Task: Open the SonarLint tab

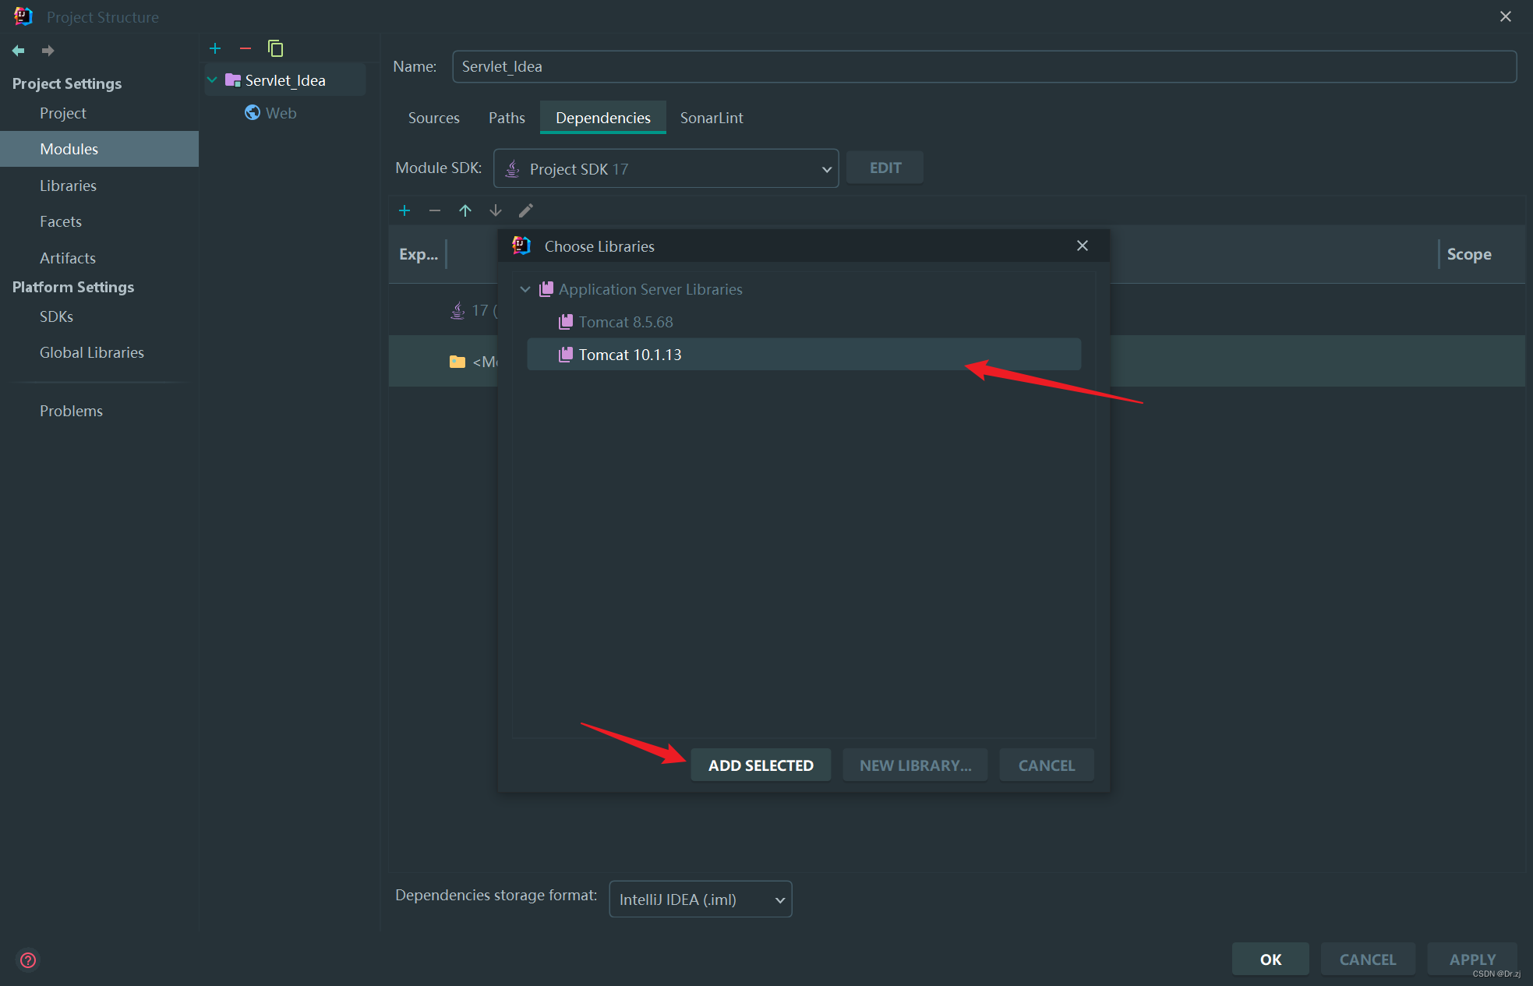Action: pyautogui.click(x=712, y=118)
